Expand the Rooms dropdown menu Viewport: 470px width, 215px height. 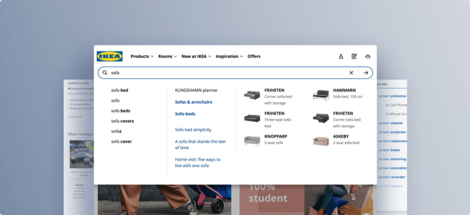pyautogui.click(x=168, y=56)
